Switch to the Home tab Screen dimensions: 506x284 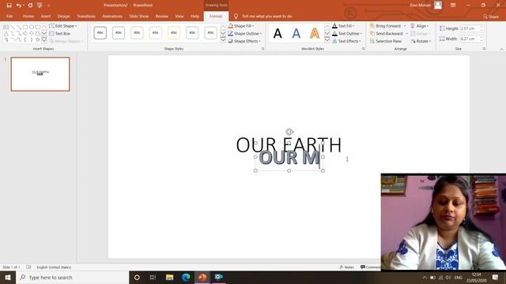pos(28,16)
